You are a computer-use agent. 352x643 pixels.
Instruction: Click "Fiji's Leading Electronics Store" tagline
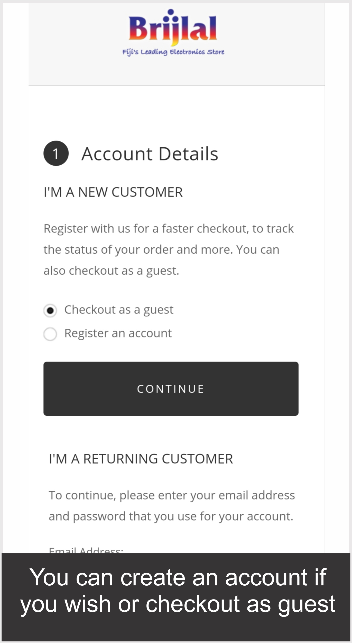pos(173,52)
